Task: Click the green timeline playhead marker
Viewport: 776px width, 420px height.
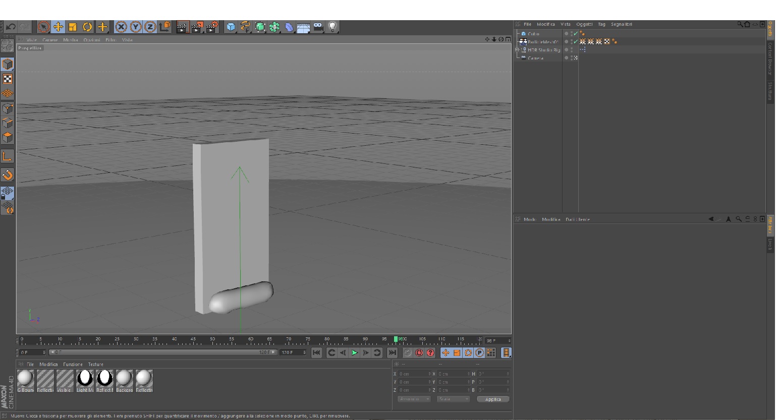Action: tap(396, 339)
